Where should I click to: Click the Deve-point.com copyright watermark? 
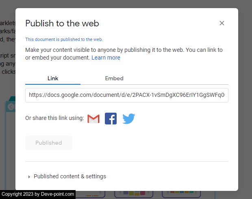click(x=38, y=194)
